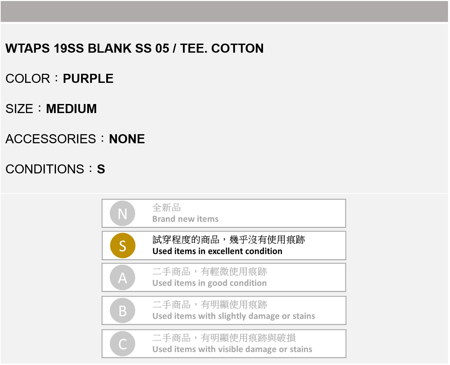Click the grey C condition circle
Viewport: 450px width, 365px height.
tap(123, 344)
